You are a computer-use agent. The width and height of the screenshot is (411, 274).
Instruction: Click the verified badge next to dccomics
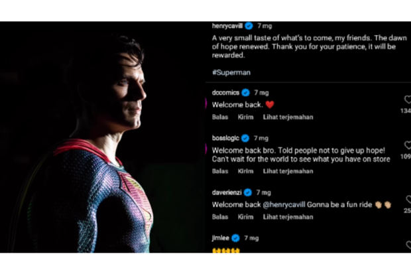(245, 92)
